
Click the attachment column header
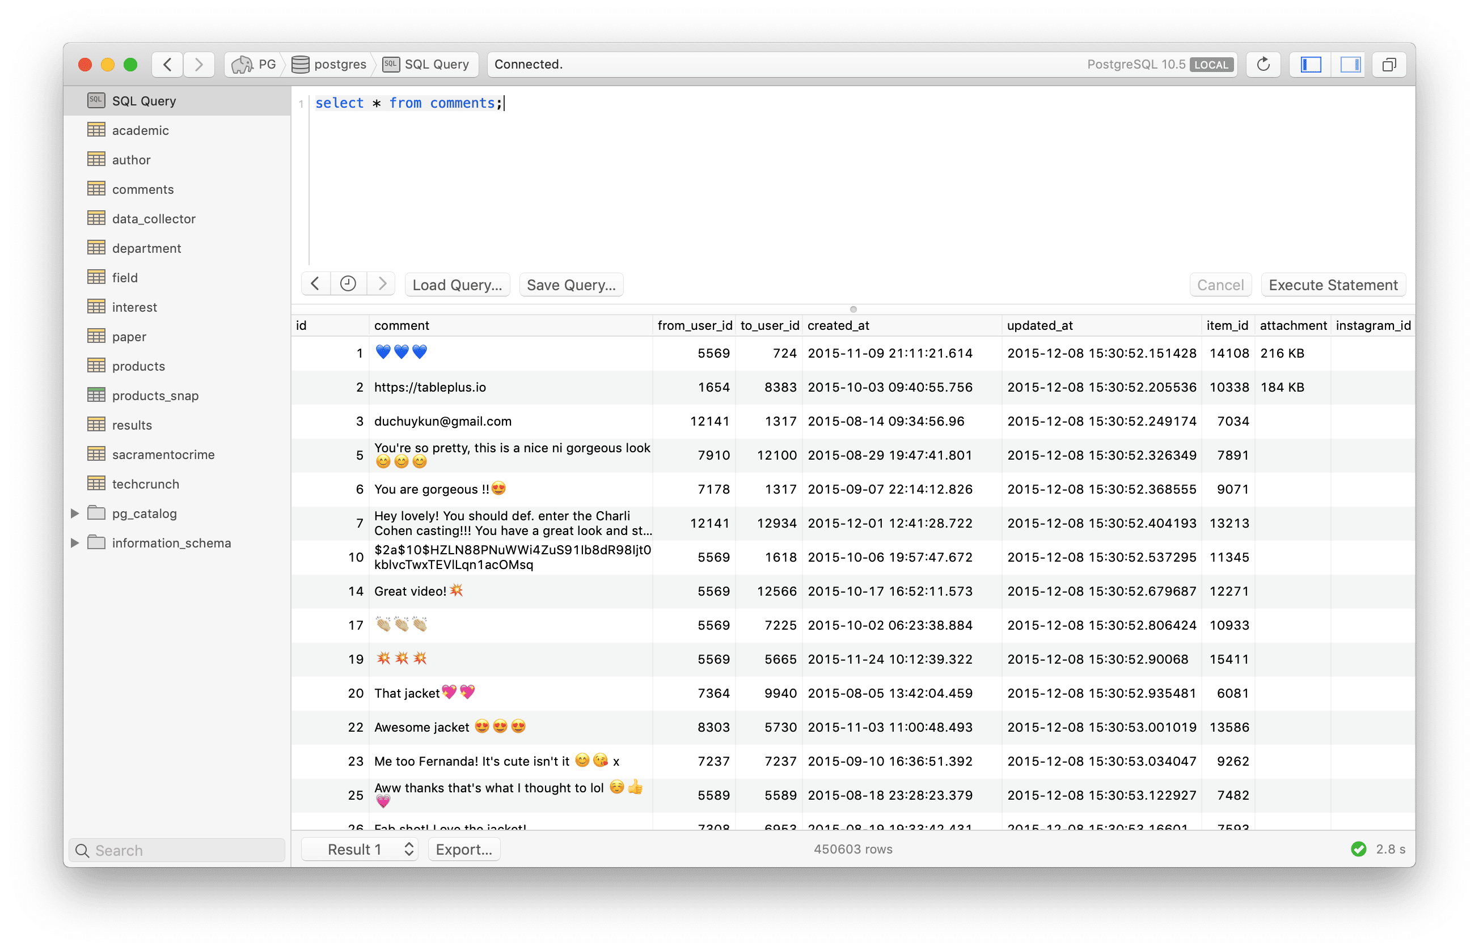pos(1292,325)
